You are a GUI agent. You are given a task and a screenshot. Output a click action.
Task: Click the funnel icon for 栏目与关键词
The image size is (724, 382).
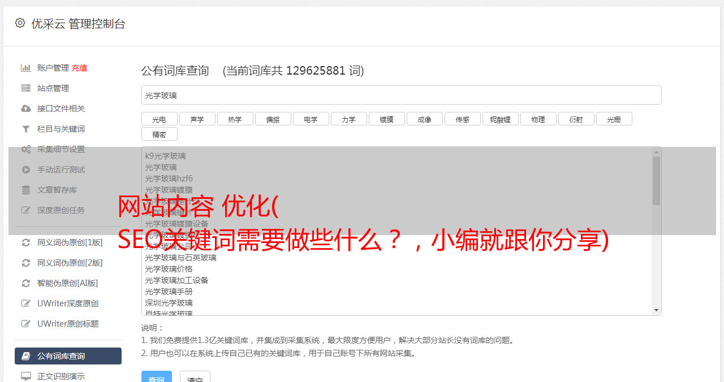point(26,129)
